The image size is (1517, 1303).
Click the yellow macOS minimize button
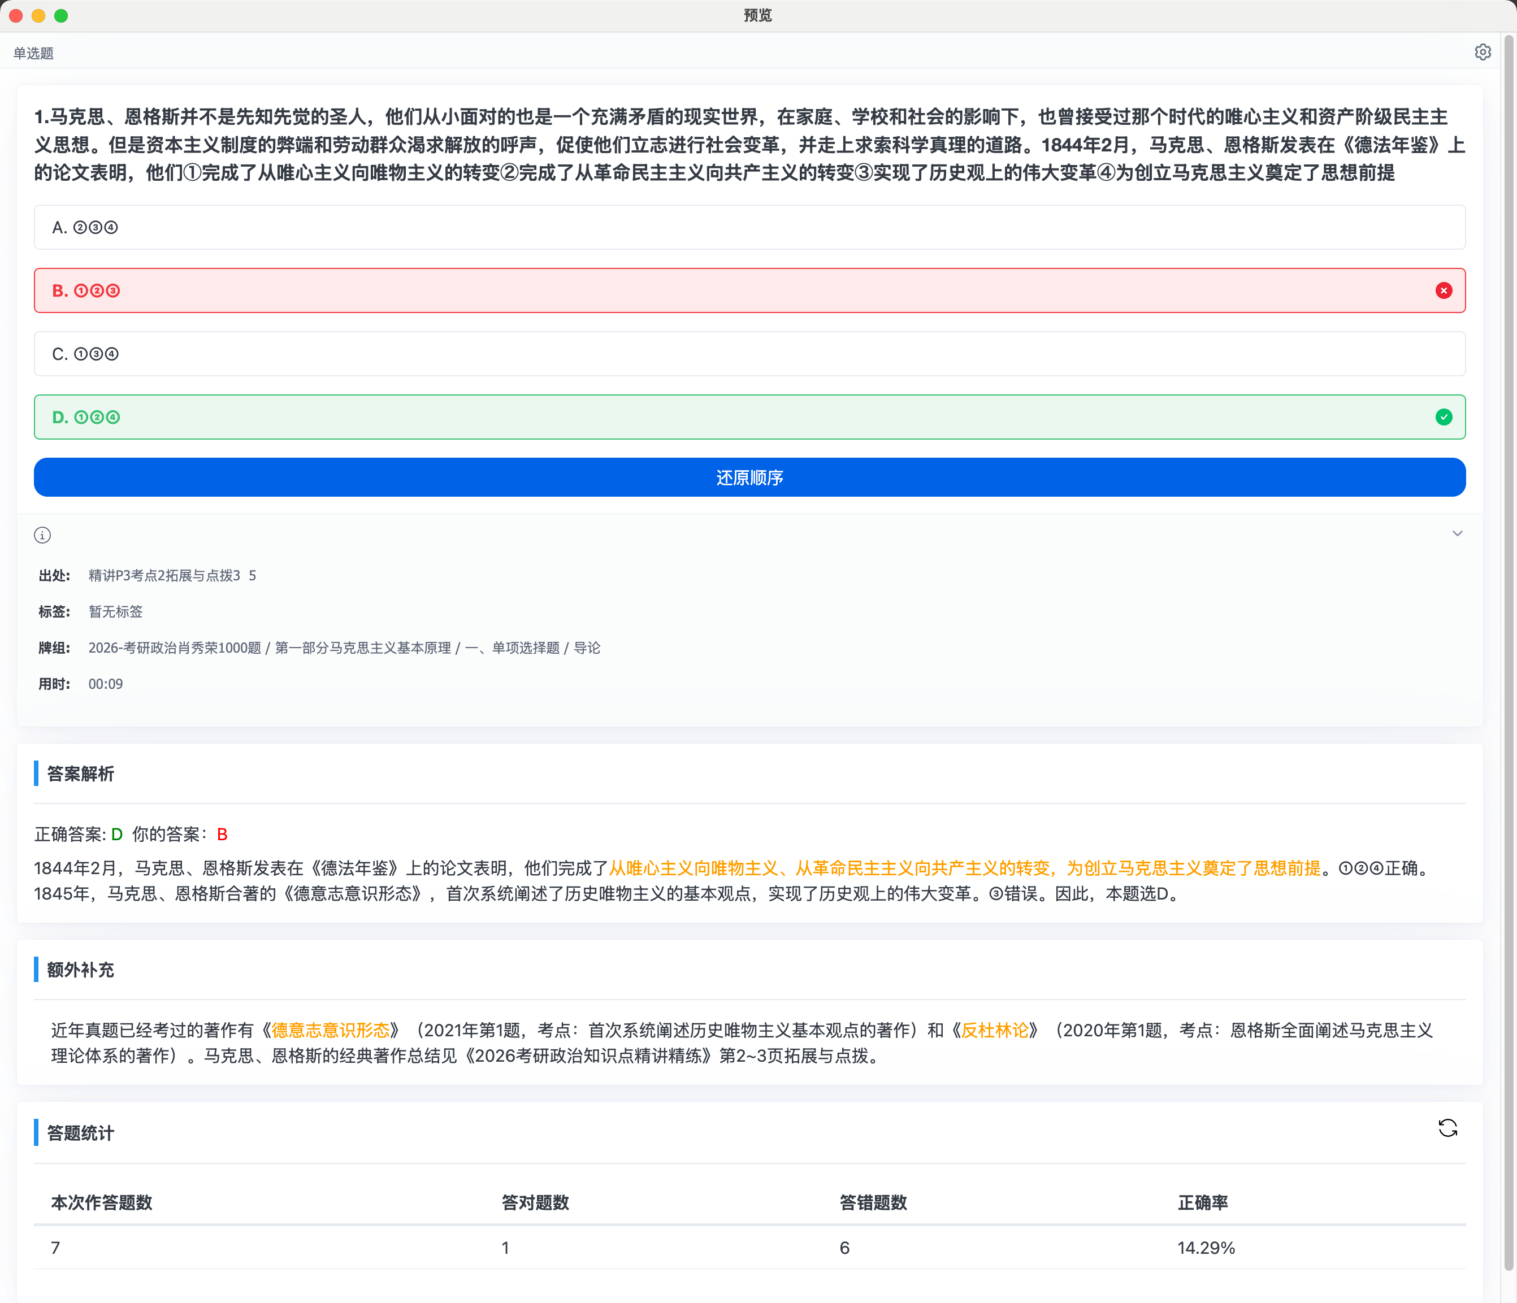tap(39, 15)
